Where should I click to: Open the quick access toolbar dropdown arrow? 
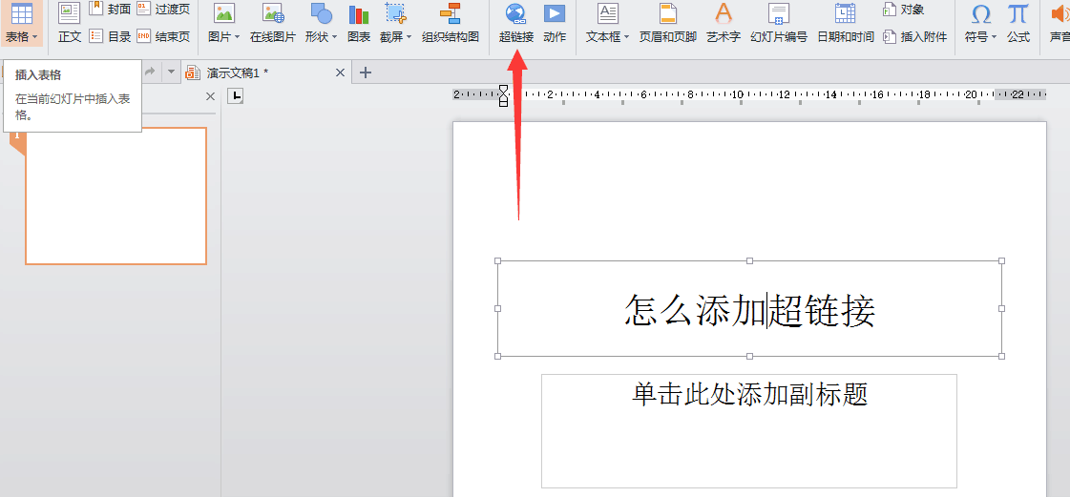171,72
